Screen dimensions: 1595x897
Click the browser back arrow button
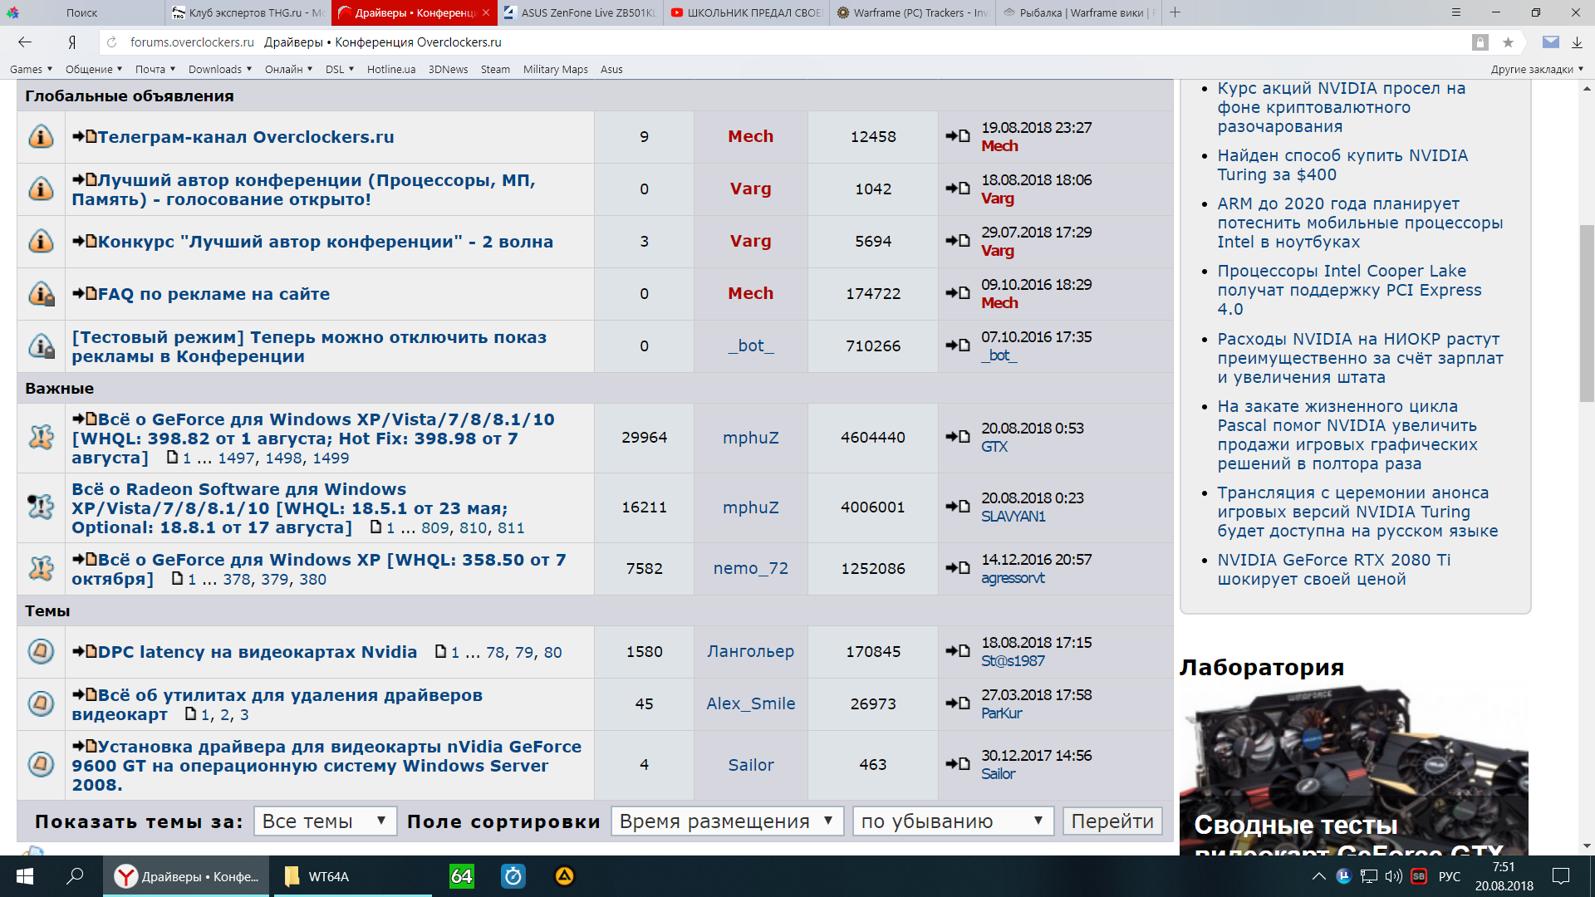[25, 42]
